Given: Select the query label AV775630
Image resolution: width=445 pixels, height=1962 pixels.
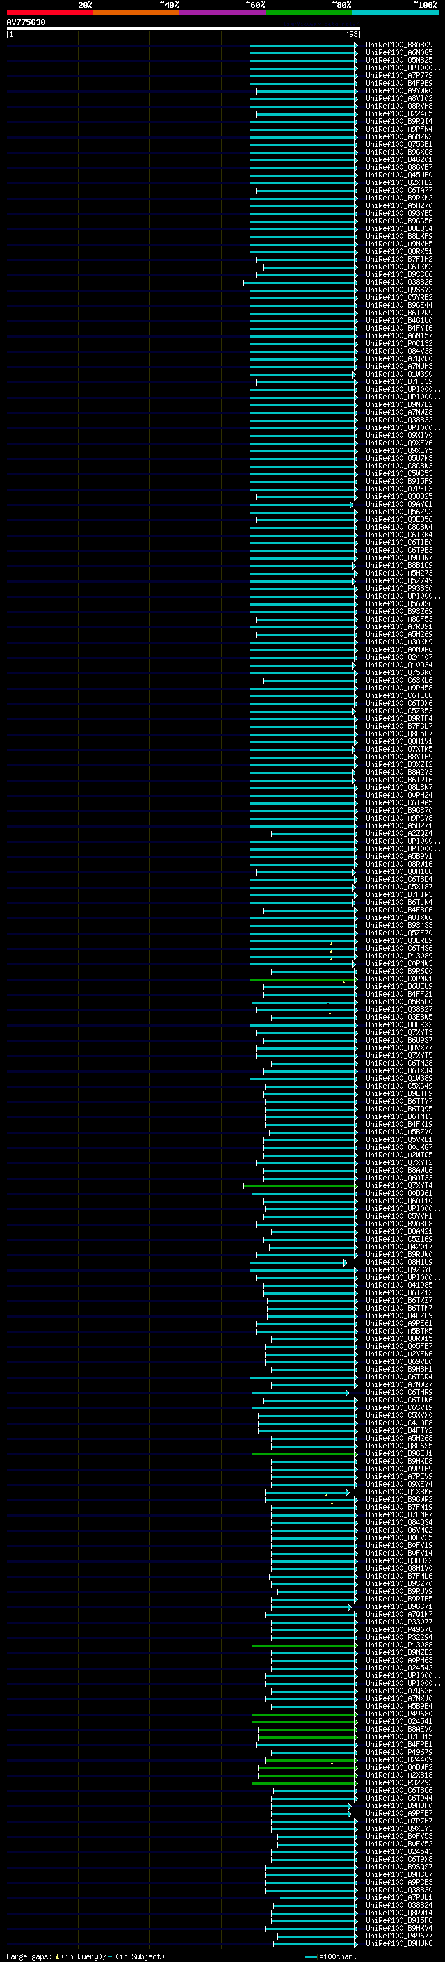Looking at the screenshot, I should tap(26, 23).
